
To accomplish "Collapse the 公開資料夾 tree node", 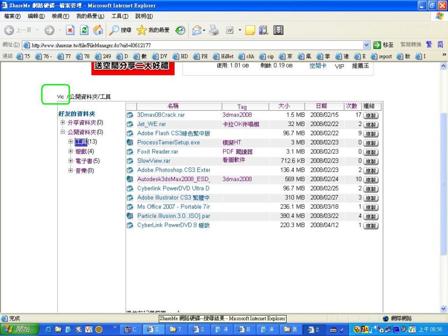I will pos(63,133).
